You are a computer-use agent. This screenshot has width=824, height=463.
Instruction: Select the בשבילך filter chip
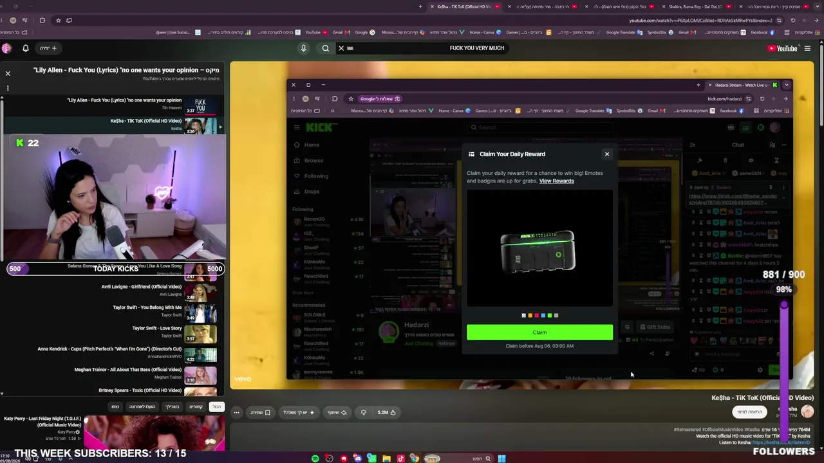pos(173,406)
